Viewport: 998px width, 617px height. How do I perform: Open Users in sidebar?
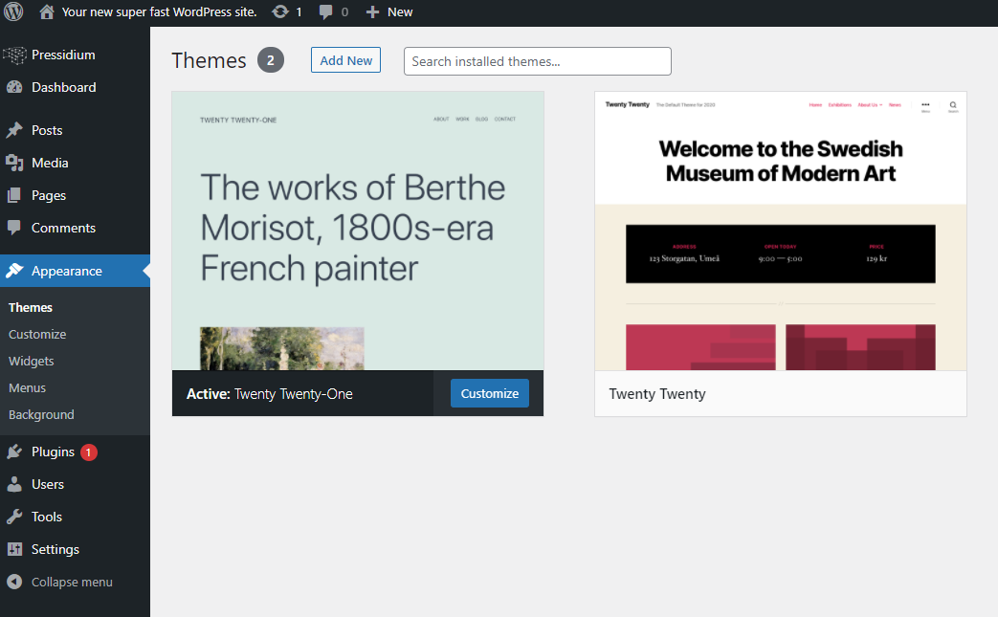[48, 484]
